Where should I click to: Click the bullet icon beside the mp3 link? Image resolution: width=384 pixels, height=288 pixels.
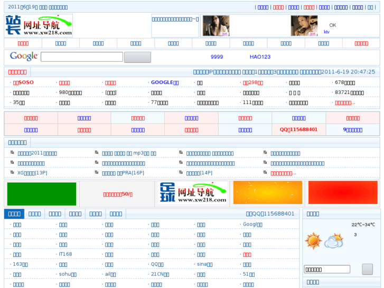coord(97,153)
